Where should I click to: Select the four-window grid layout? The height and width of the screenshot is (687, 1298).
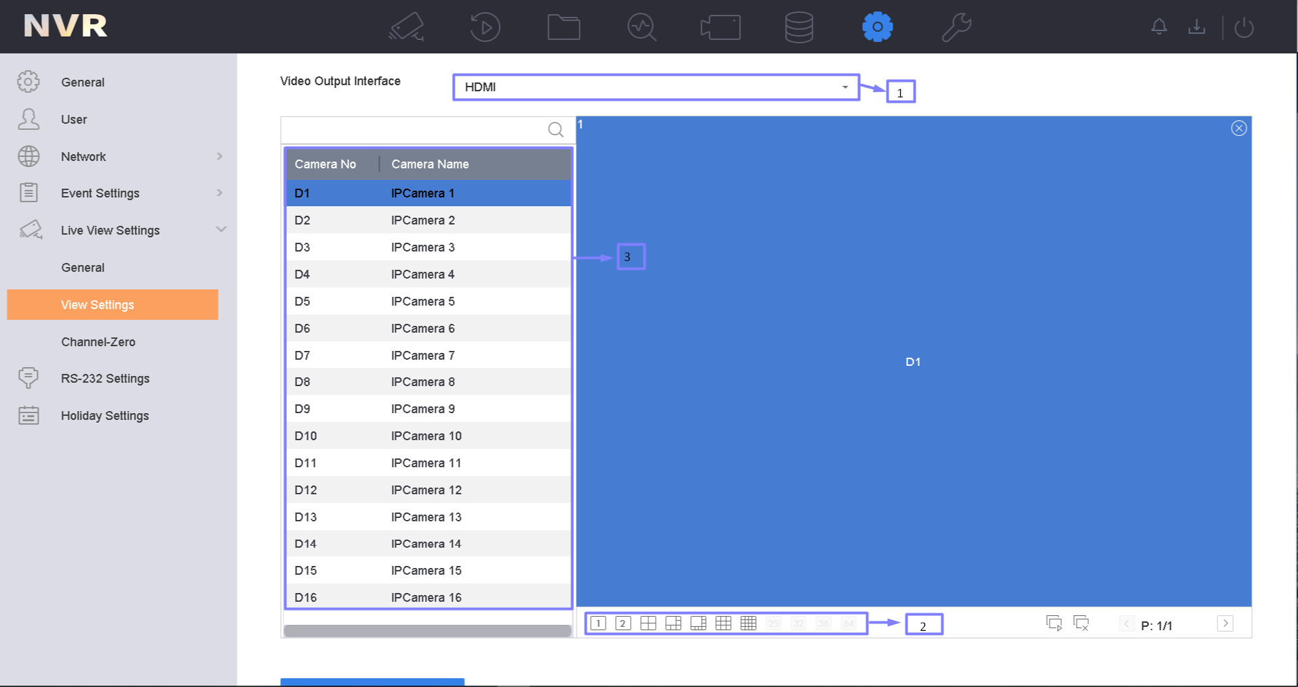(648, 623)
